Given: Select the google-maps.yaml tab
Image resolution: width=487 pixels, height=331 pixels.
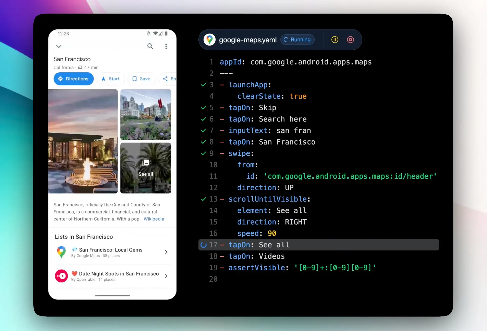Looking at the screenshot, I should pos(247,40).
